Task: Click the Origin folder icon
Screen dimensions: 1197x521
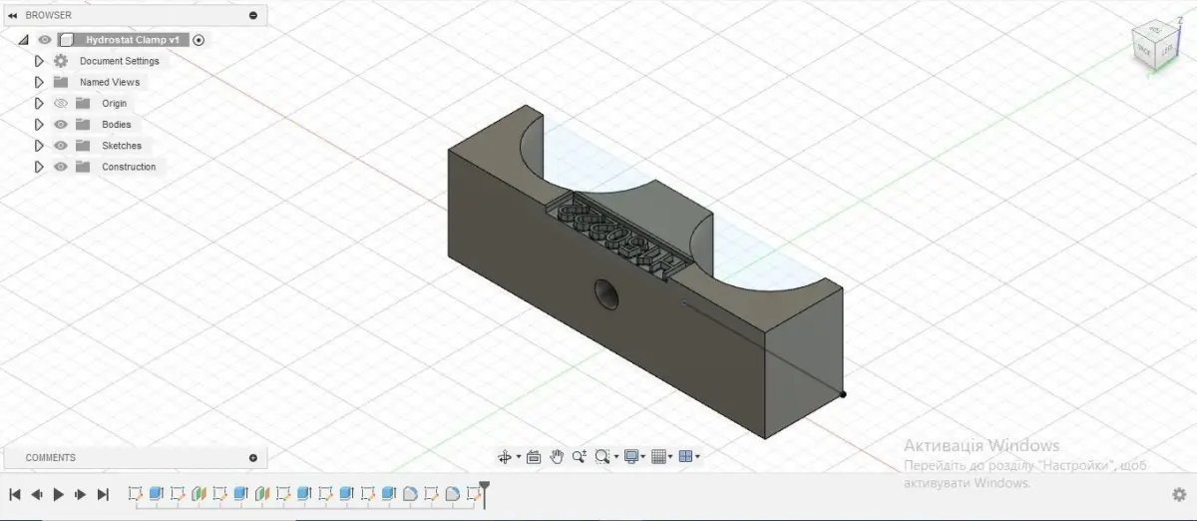Action: pyautogui.click(x=83, y=104)
